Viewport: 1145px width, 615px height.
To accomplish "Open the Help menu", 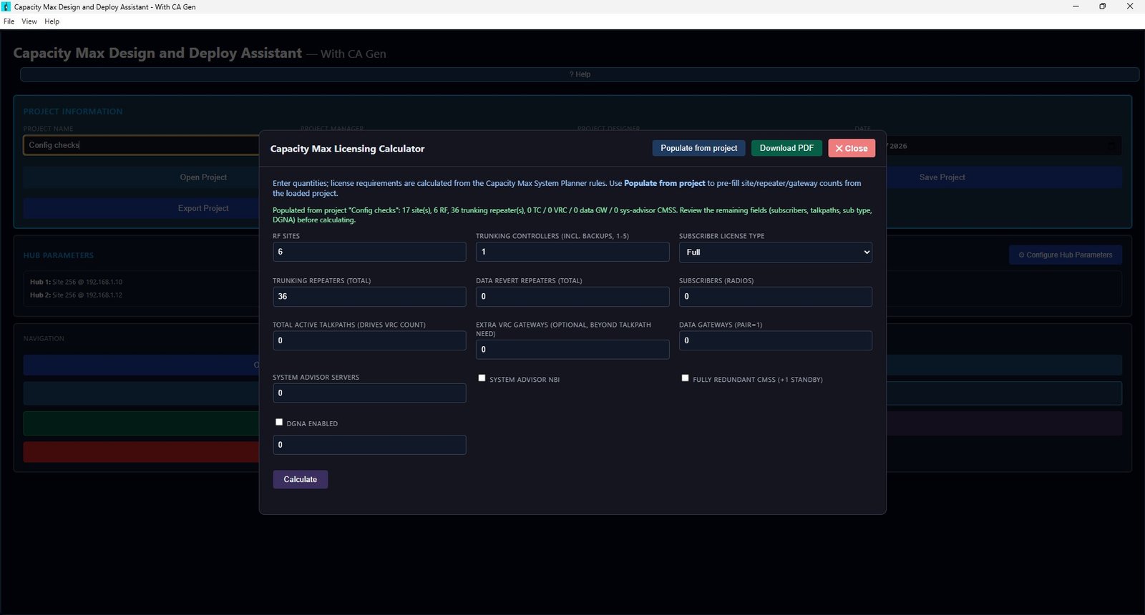I will [x=52, y=21].
